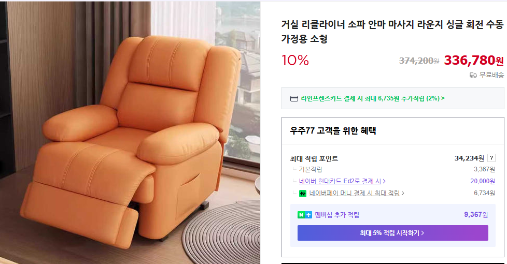Click the free shipping truck icon
The width and height of the screenshot is (507, 264).
tap(473, 75)
